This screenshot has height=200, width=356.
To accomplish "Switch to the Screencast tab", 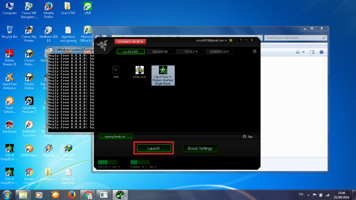I will click(220, 52).
